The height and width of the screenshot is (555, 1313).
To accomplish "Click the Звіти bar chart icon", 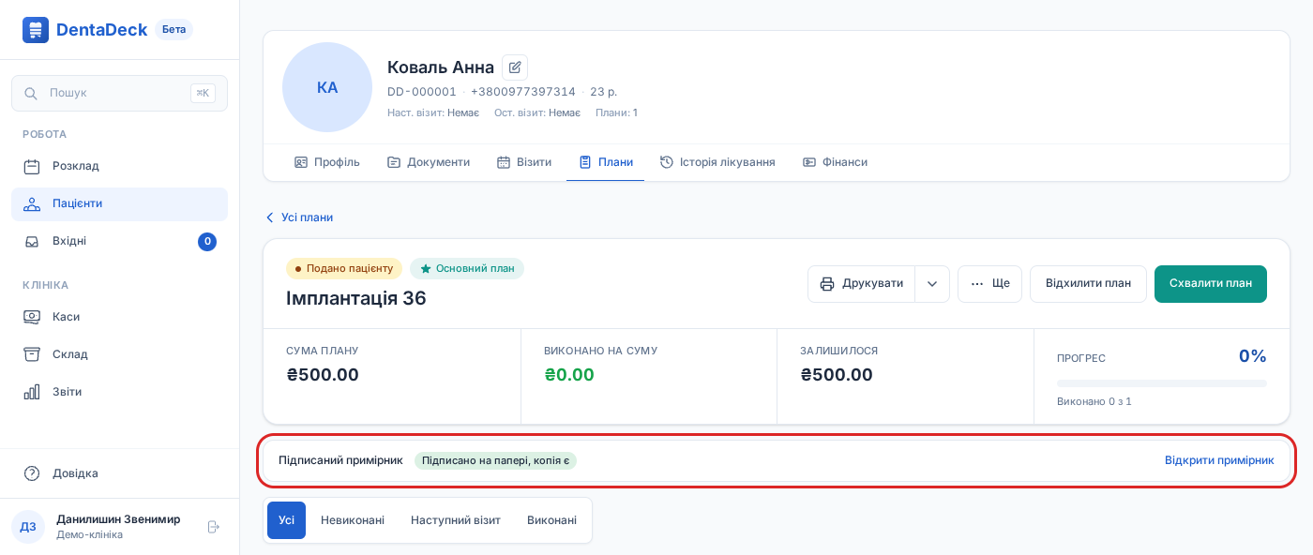I will pos(32,392).
